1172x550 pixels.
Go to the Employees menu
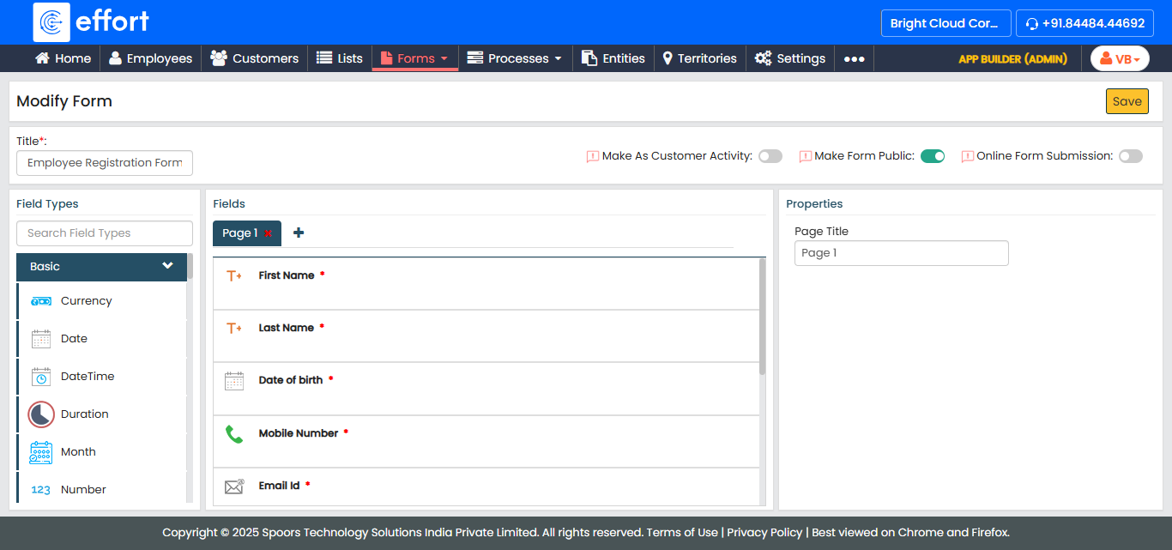(x=150, y=58)
